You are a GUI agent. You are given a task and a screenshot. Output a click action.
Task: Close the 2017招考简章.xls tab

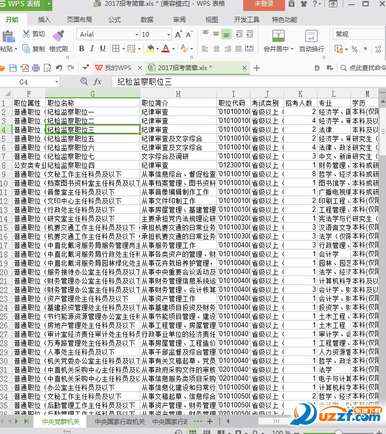[x=244, y=68]
